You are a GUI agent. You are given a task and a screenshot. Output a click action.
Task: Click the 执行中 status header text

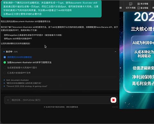pos(9,52)
